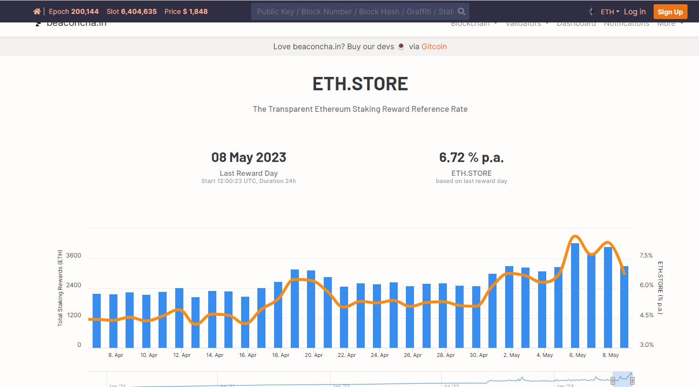Click the search magnifier icon
This screenshot has height=387, width=699.
(x=461, y=11)
